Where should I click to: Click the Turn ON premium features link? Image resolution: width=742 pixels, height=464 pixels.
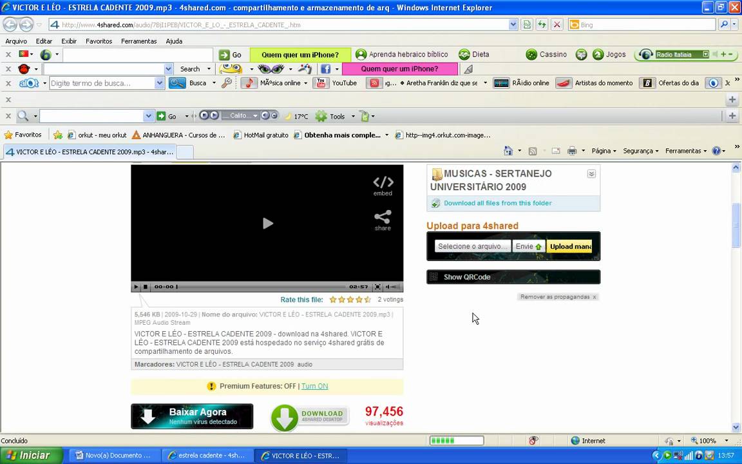[315, 386]
